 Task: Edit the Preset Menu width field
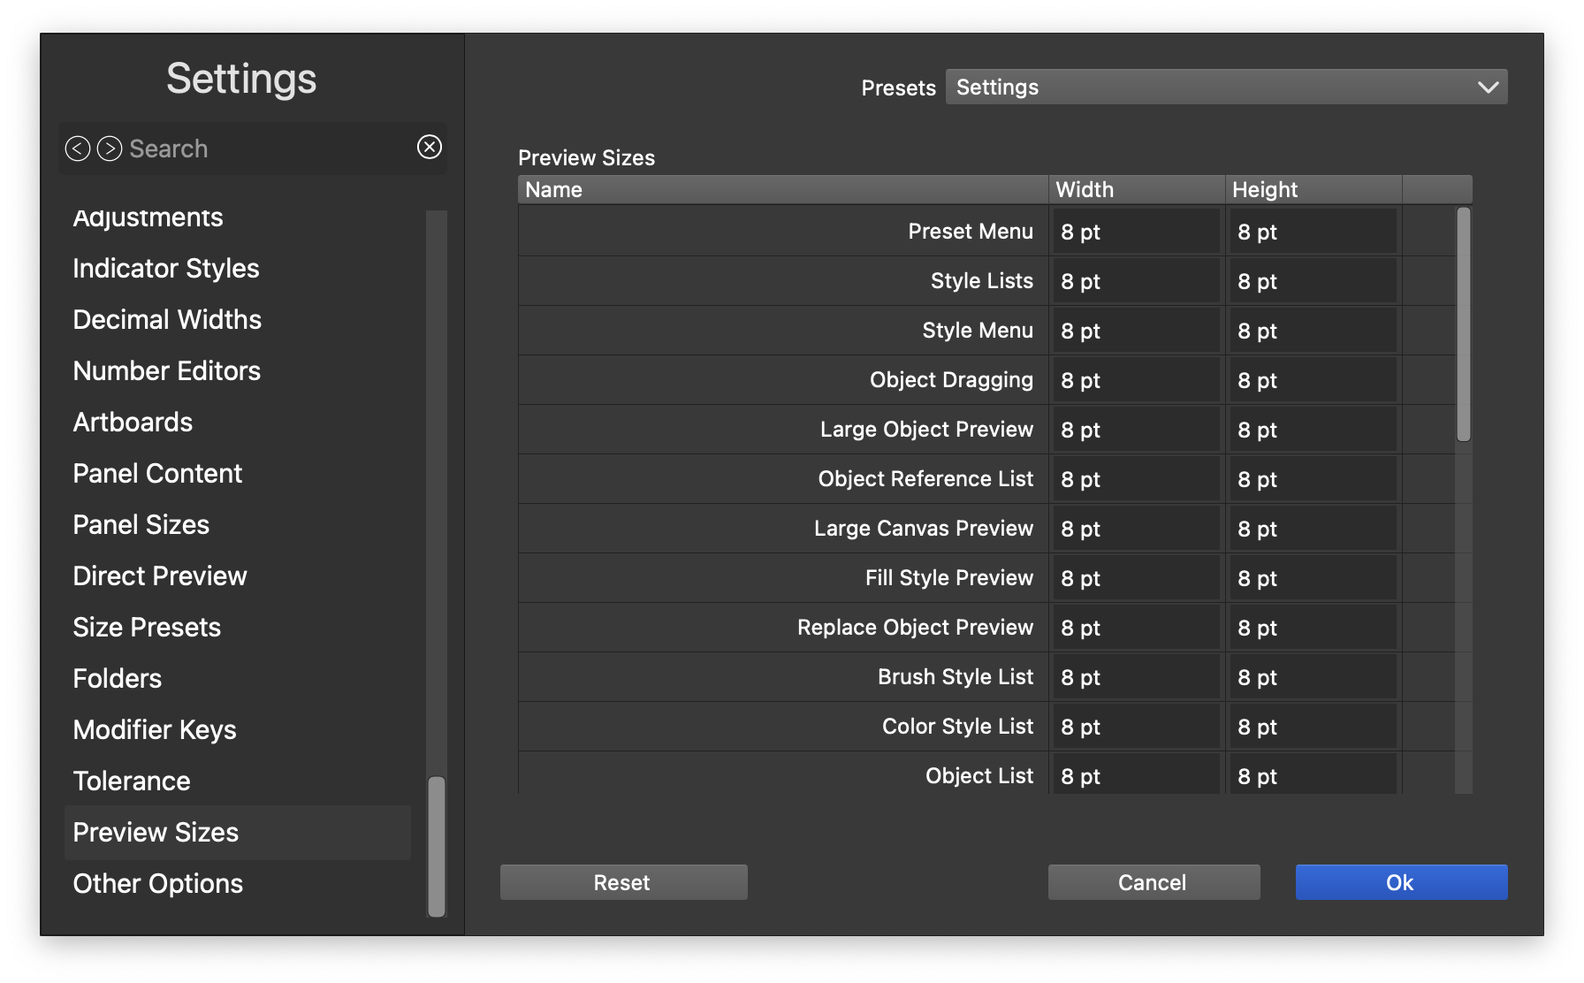pos(1137,232)
